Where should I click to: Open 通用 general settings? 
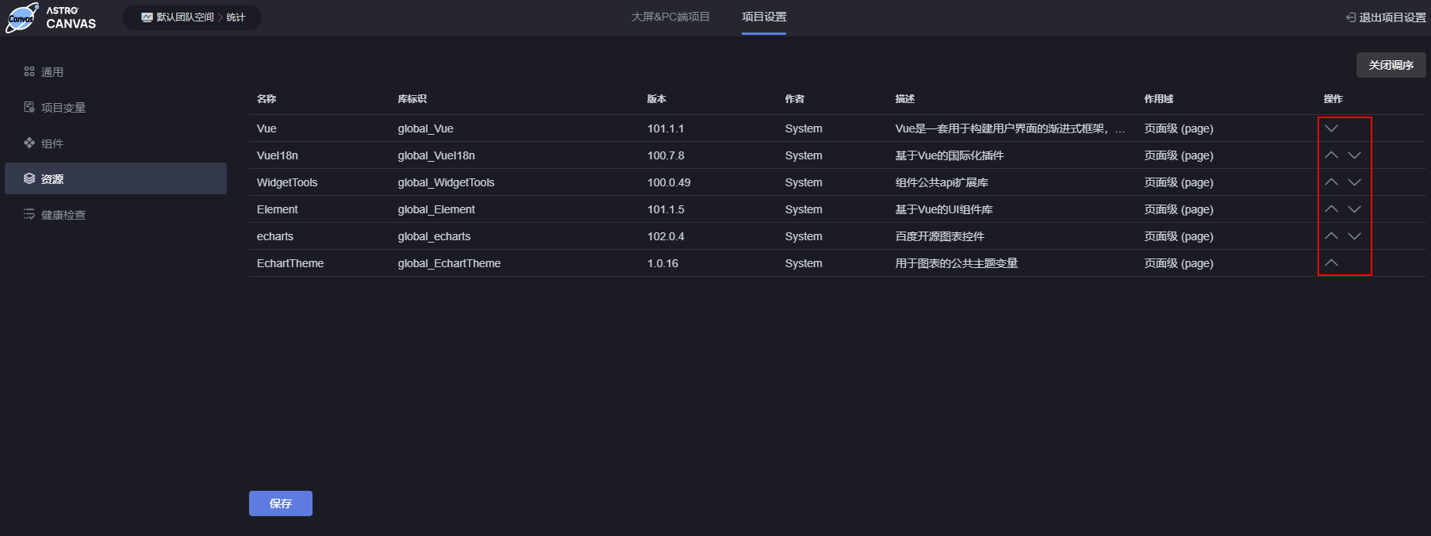coord(52,72)
